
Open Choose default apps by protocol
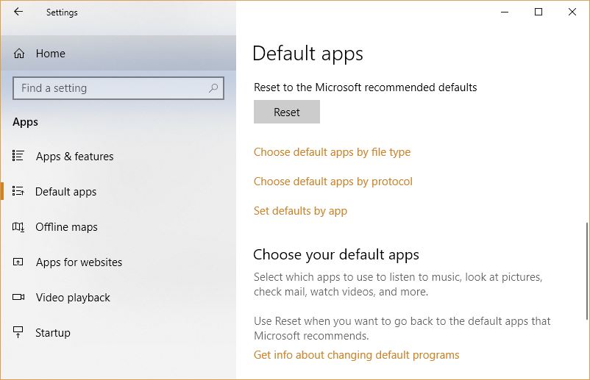333,182
